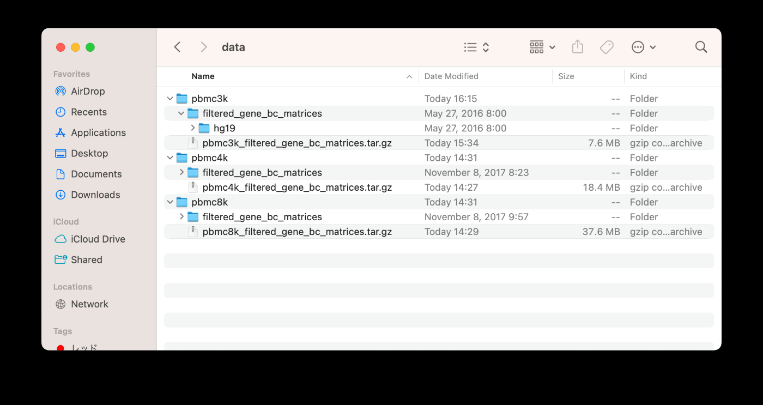The image size is (763, 405).
Task: Click the Edit Tags icon
Action: [x=607, y=47]
